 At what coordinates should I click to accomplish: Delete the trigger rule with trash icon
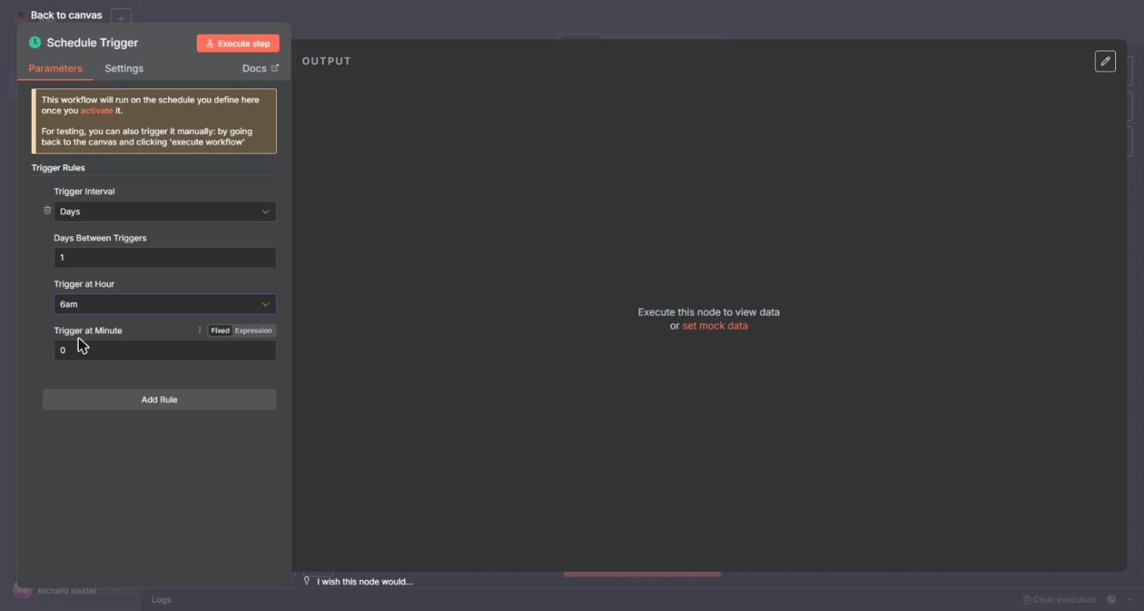click(47, 210)
